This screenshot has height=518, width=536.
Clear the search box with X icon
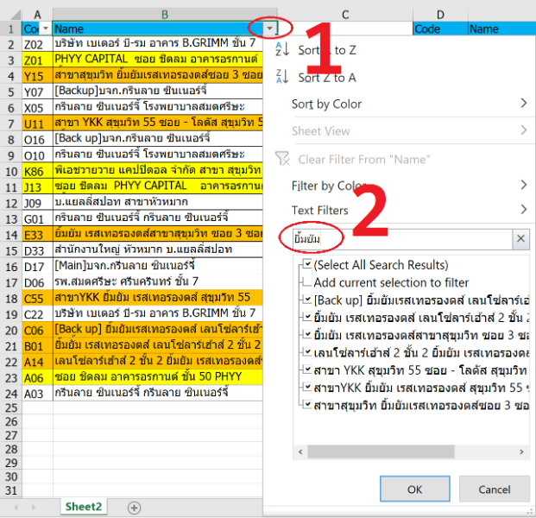click(521, 239)
